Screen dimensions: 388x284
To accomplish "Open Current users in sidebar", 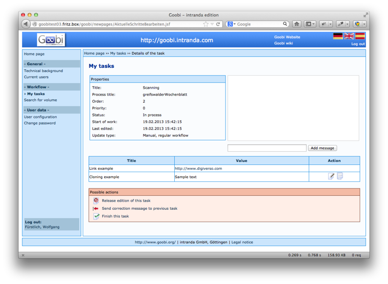I will tap(36, 77).
